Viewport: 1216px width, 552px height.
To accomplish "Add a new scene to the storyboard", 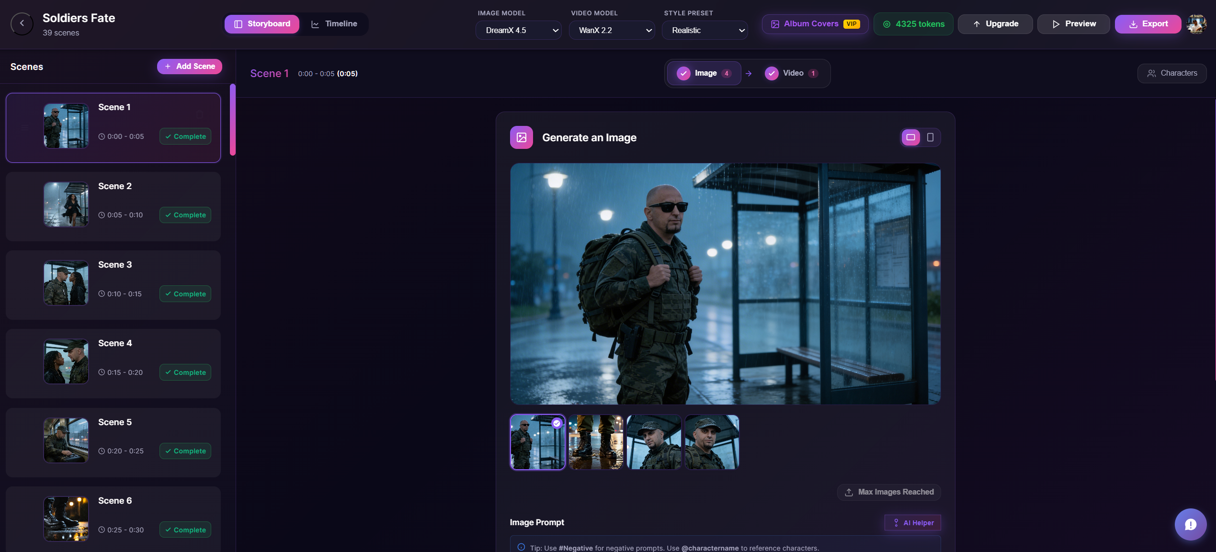I will click(189, 66).
